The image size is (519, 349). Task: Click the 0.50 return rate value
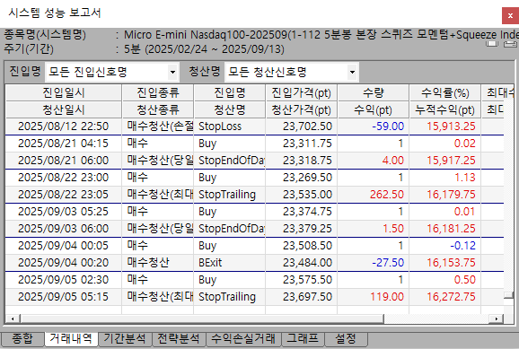tap(465, 280)
